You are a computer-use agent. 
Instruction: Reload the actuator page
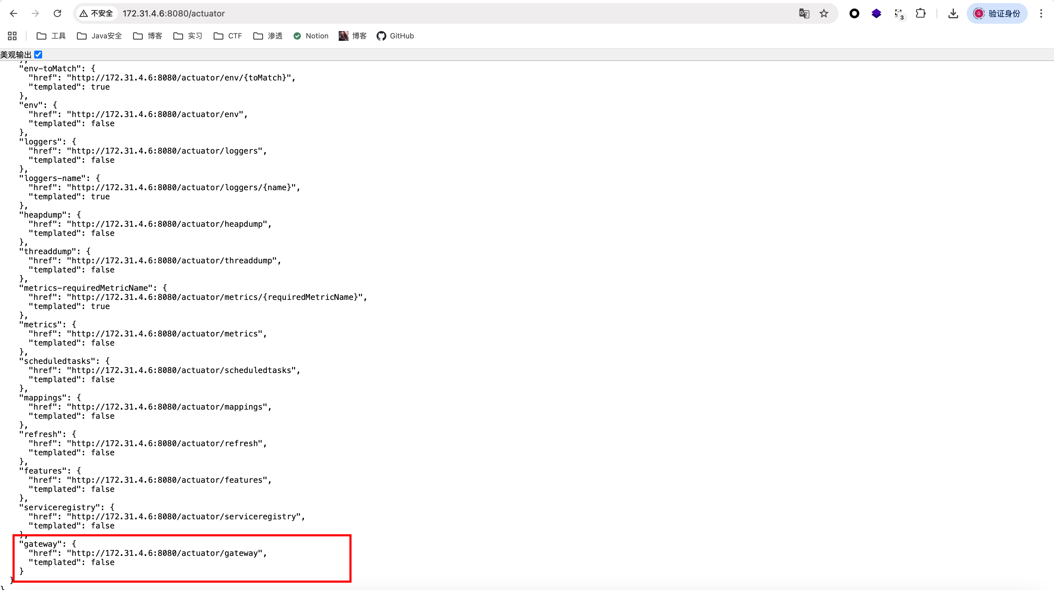[x=57, y=13]
